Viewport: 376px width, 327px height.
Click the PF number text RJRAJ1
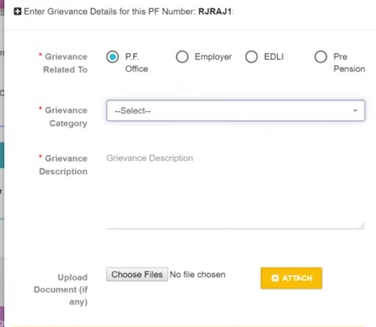(215, 11)
